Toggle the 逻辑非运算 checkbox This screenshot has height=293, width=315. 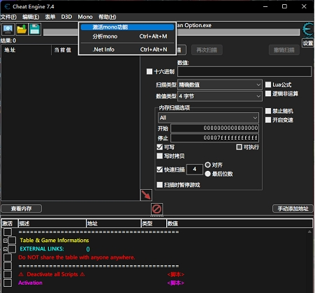click(268, 93)
